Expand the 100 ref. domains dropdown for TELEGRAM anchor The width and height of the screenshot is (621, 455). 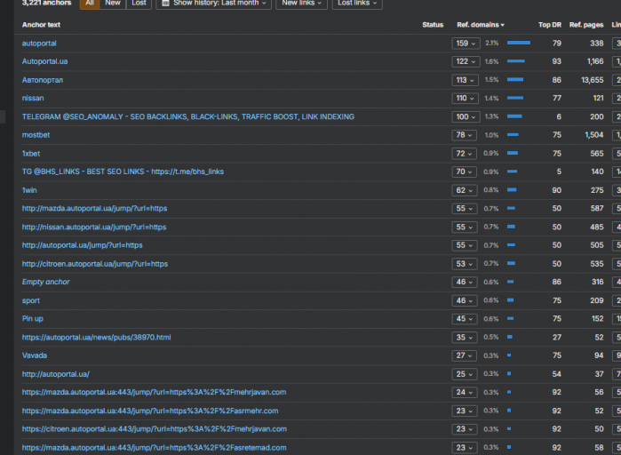point(466,116)
